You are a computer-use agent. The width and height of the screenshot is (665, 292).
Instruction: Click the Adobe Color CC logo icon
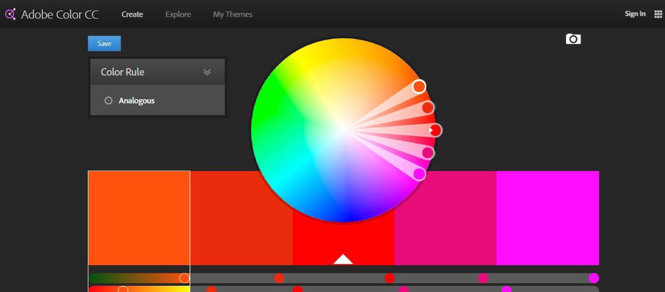[x=10, y=14]
